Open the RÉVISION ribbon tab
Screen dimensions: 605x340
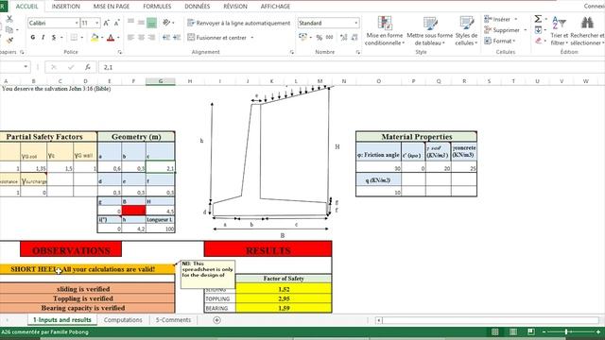tap(235, 7)
